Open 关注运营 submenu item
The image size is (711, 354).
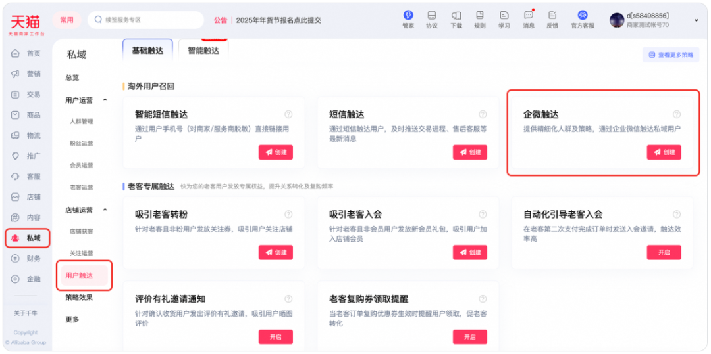tap(82, 253)
